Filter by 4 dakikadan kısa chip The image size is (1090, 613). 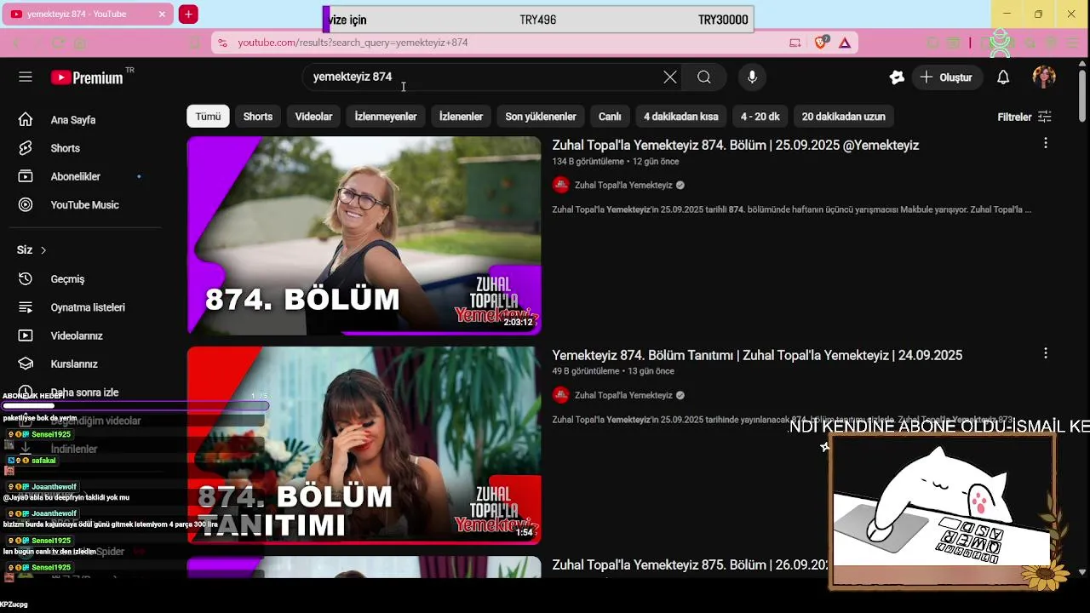[681, 117]
